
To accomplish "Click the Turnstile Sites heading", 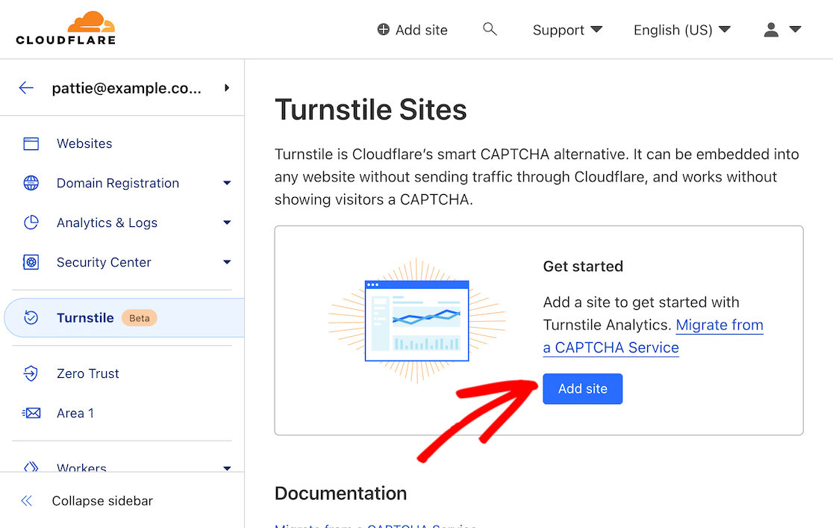I will click(370, 110).
